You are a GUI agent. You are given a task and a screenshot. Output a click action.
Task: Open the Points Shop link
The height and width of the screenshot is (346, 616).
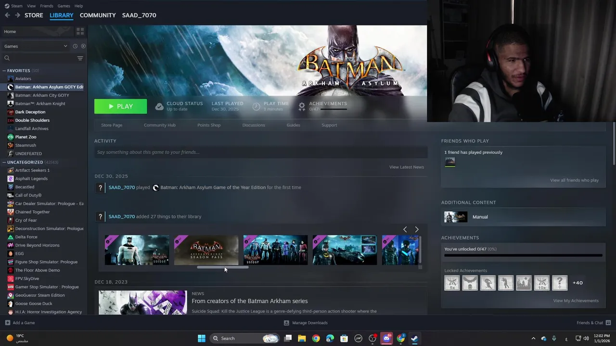[209, 125]
